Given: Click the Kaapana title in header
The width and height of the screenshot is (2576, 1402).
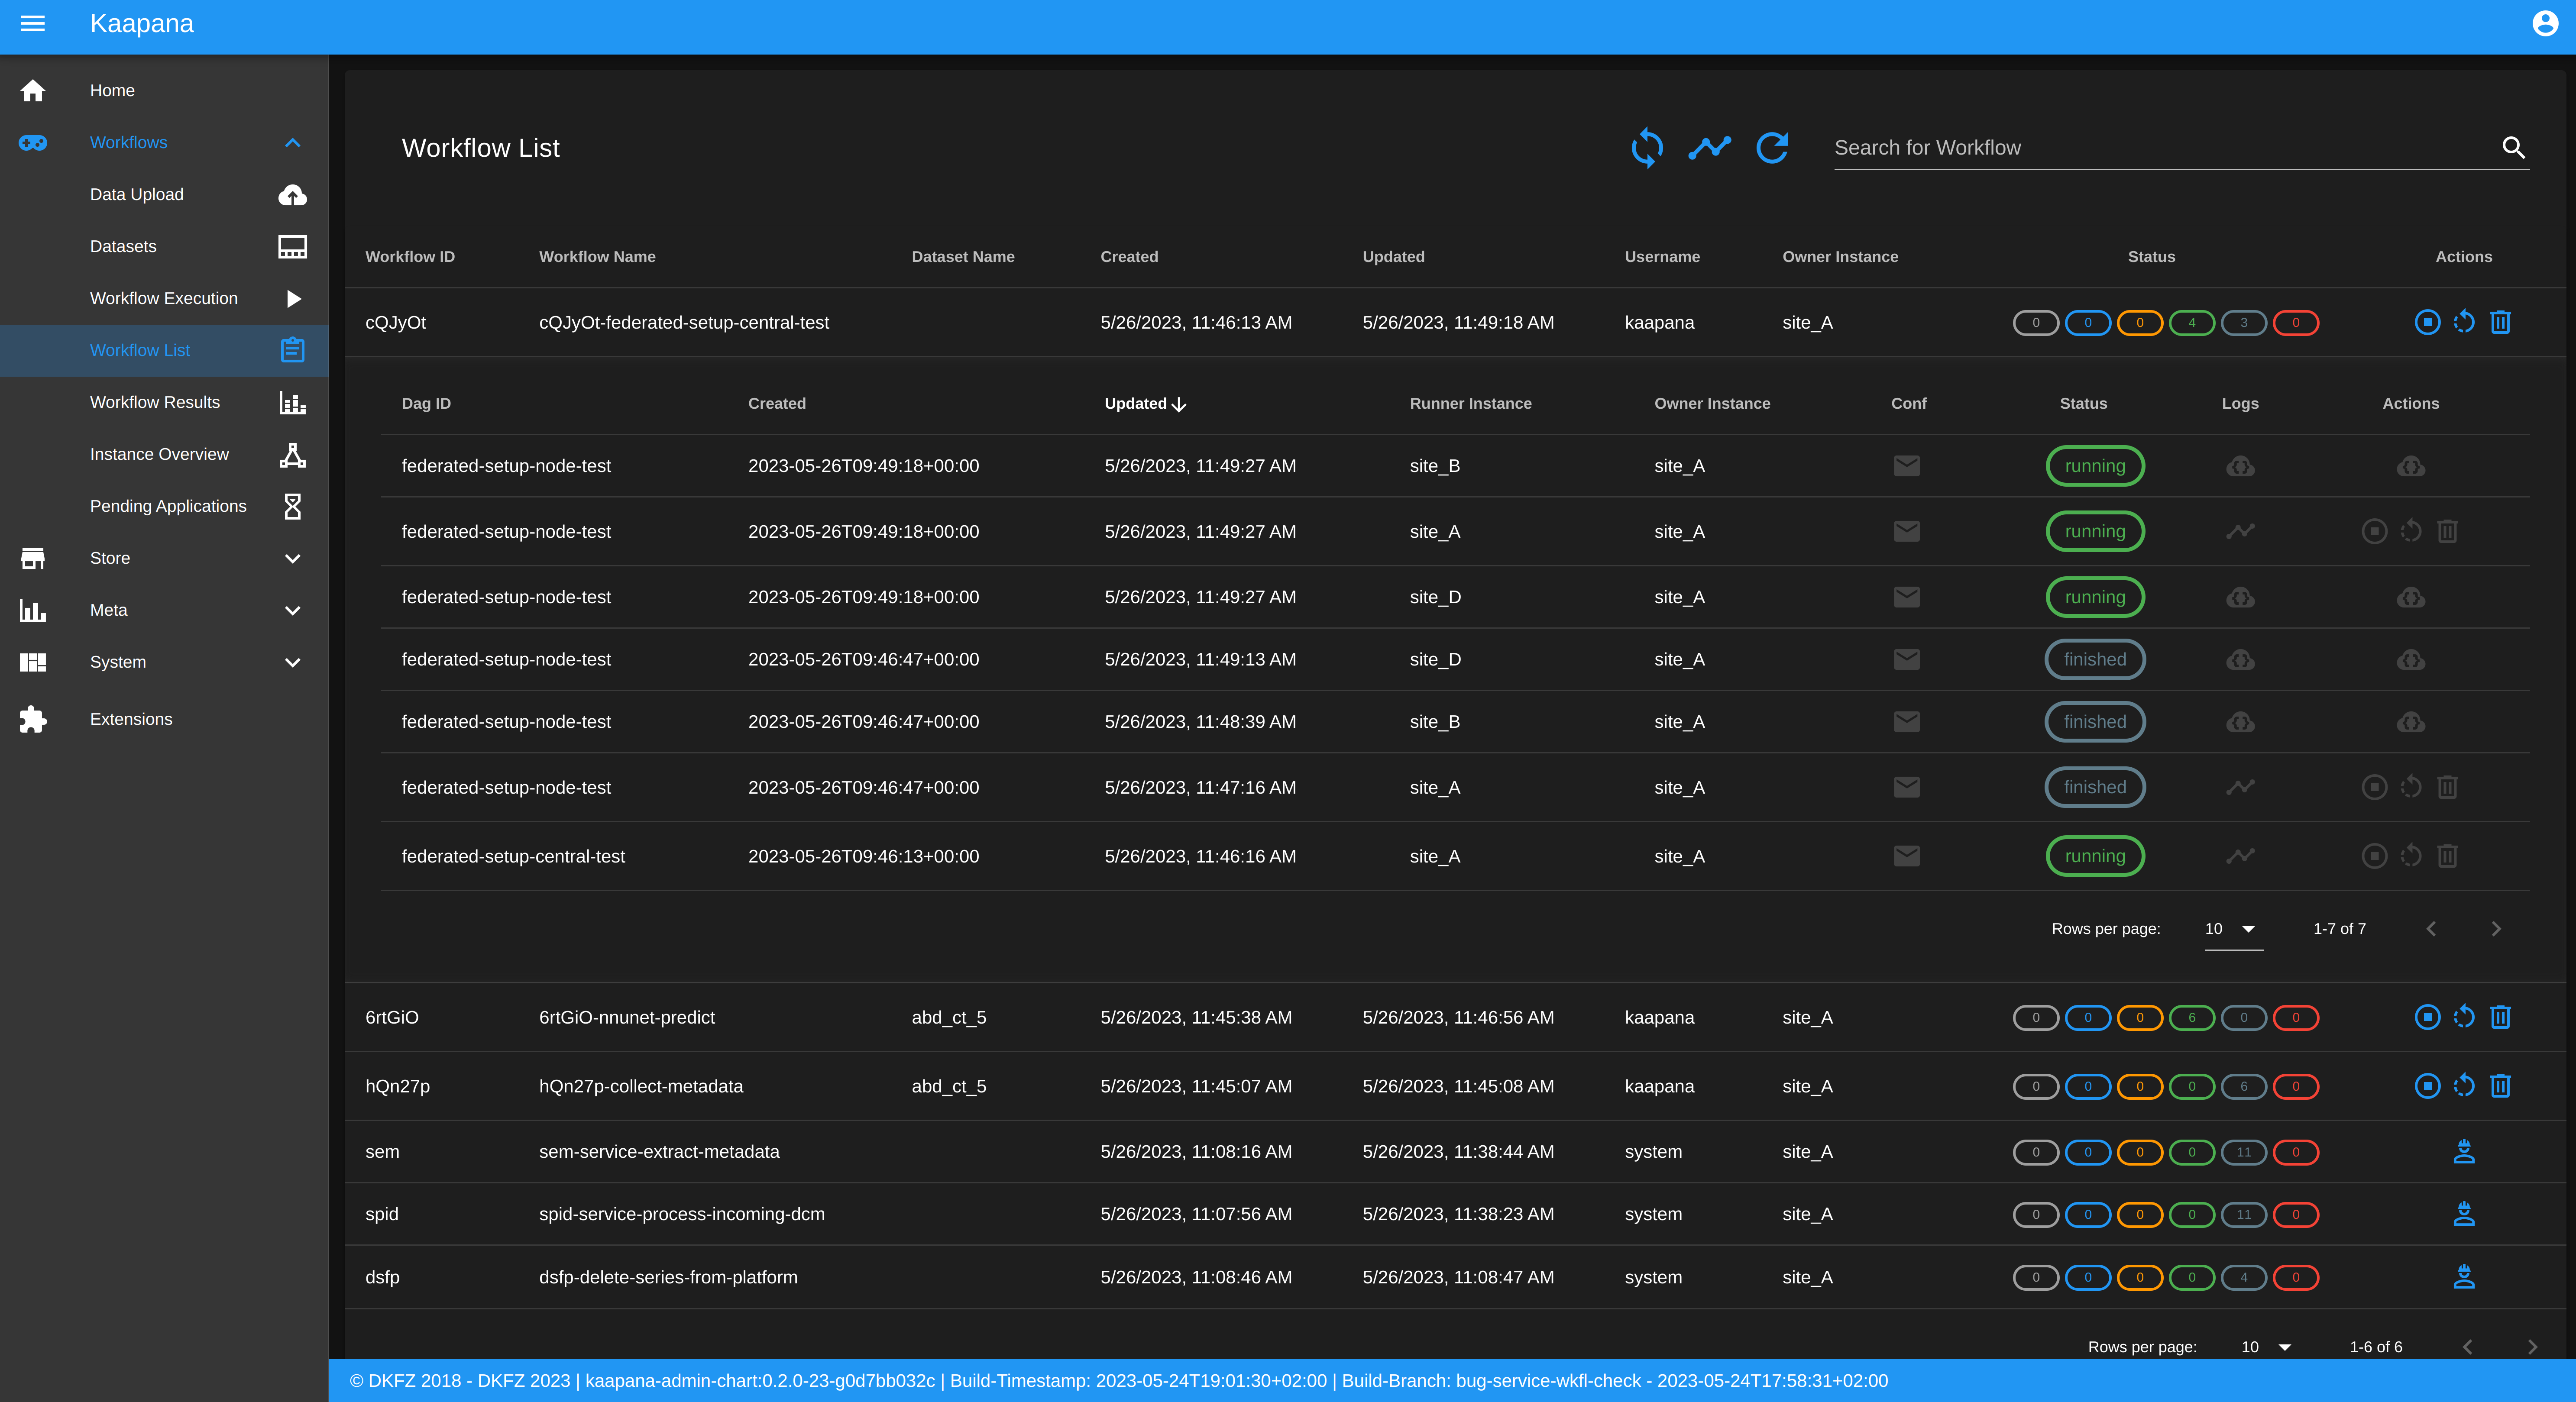Looking at the screenshot, I should (142, 23).
